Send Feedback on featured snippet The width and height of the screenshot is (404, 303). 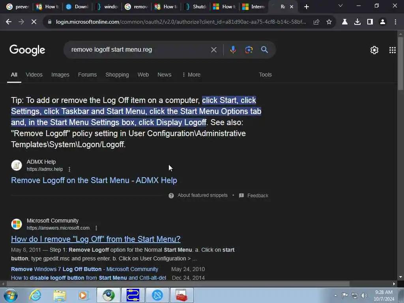(x=254, y=196)
